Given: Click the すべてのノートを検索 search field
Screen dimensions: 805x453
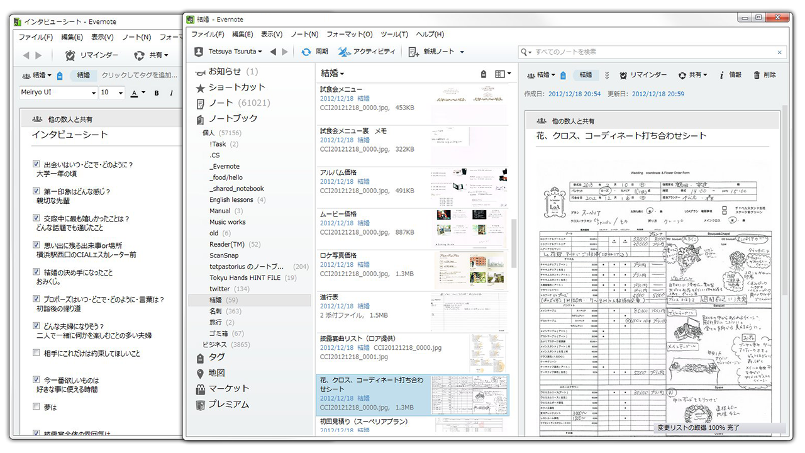Looking at the screenshot, I should (x=653, y=52).
